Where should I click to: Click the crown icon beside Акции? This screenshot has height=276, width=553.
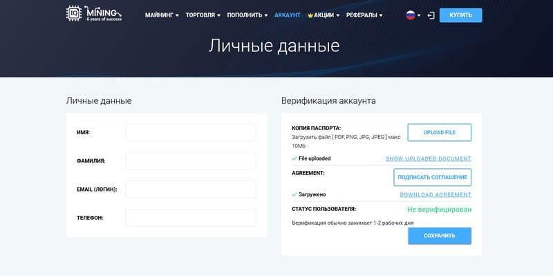click(310, 15)
